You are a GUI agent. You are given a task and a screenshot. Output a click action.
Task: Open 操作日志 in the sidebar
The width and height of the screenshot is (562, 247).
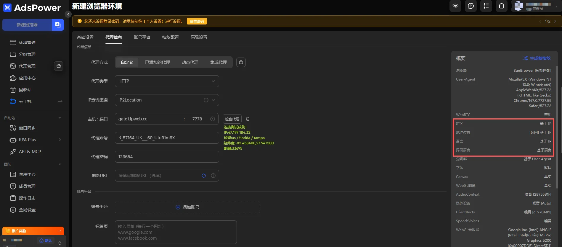[27, 198]
